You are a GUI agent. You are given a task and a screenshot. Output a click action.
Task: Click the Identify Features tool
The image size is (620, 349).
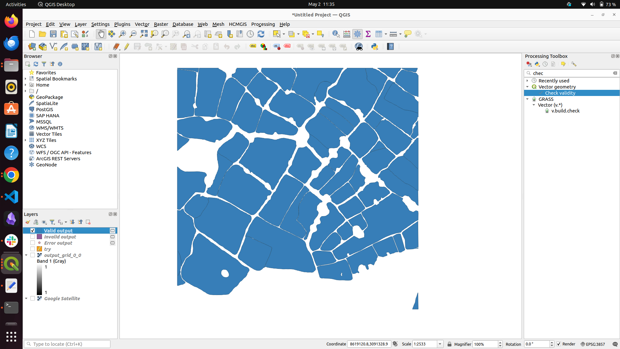(x=336, y=34)
